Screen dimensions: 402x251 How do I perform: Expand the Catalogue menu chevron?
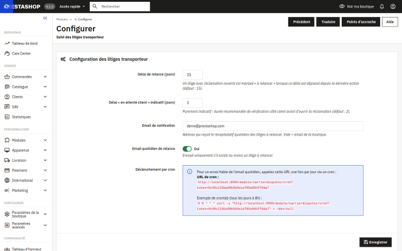pyautogui.click(x=45, y=87)
